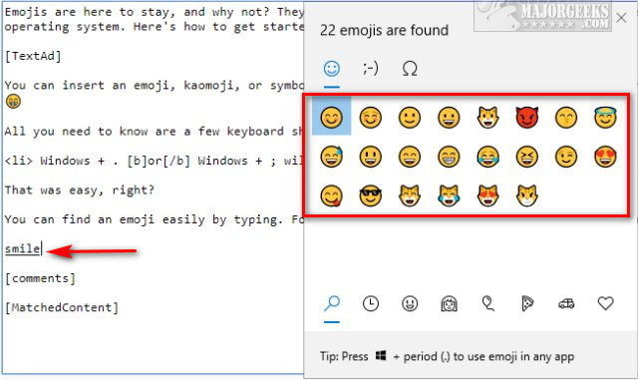
Task: Insert the smiling face with halo emoji
Action: [x=605, y=118]
